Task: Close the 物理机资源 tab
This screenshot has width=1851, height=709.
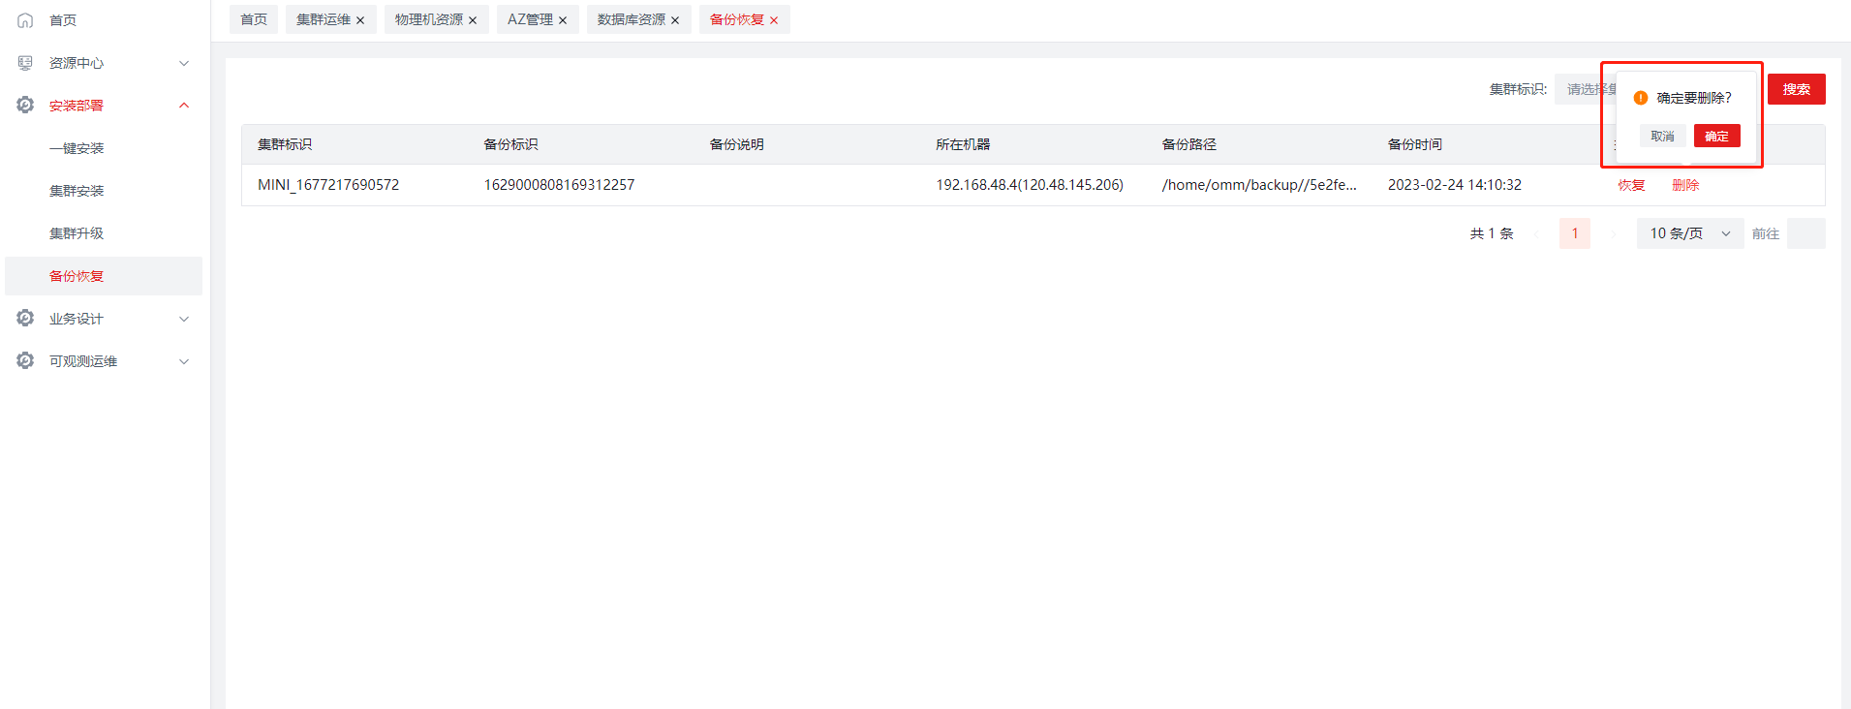Action: (473, 20)
